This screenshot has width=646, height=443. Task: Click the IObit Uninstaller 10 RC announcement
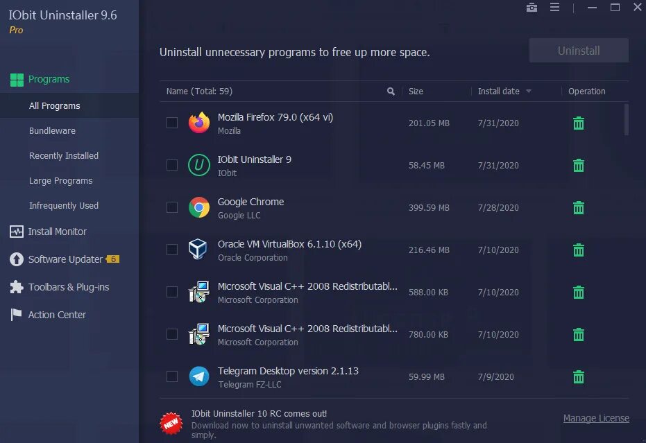coord(259,413)
